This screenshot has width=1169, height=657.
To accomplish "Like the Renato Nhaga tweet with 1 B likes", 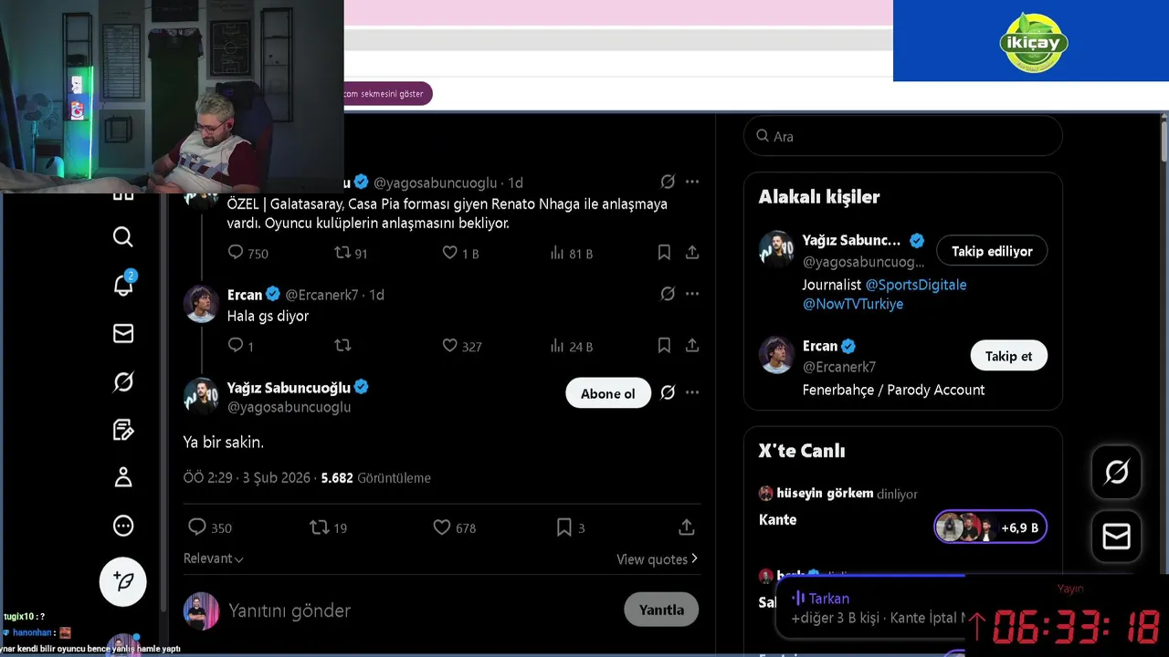I will point(449,253).
